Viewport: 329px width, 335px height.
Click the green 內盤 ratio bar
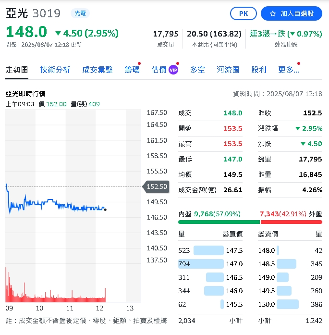pos(219,222)
